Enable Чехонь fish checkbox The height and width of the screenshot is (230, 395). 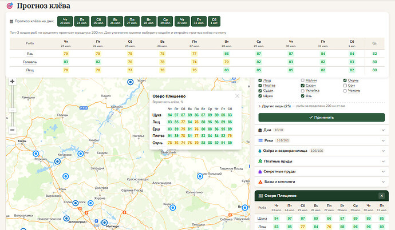(x=345, y=91)
